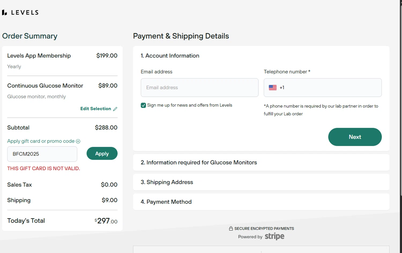402x253 pixels.
Task: Click the circled x icon next to promo code
Action: [x=78, y=141]
